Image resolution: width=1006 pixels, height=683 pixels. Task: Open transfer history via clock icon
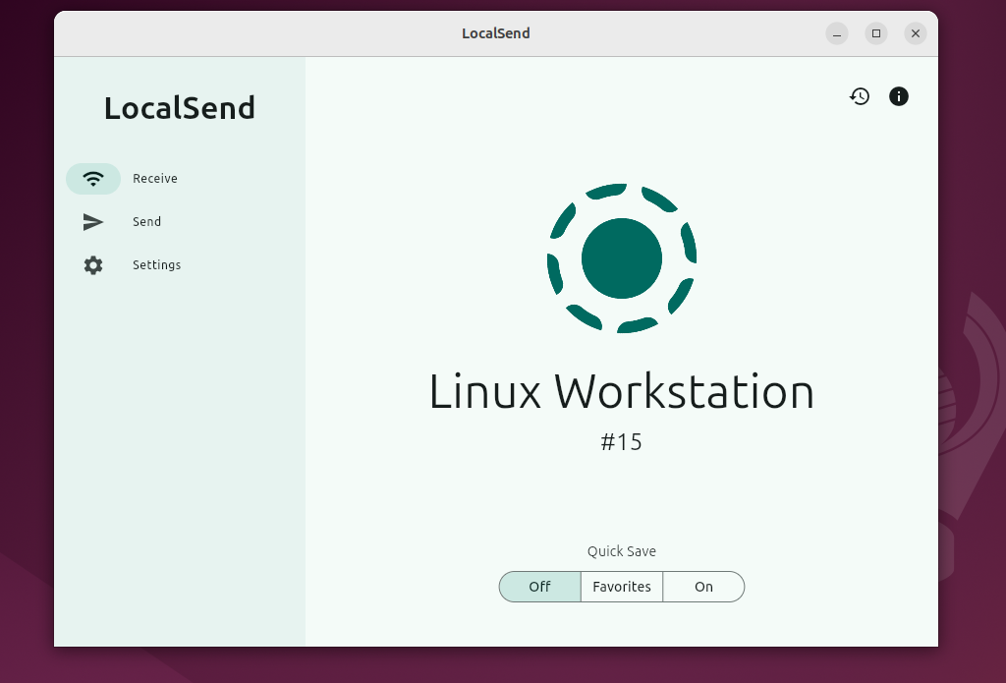pos(860,96)
